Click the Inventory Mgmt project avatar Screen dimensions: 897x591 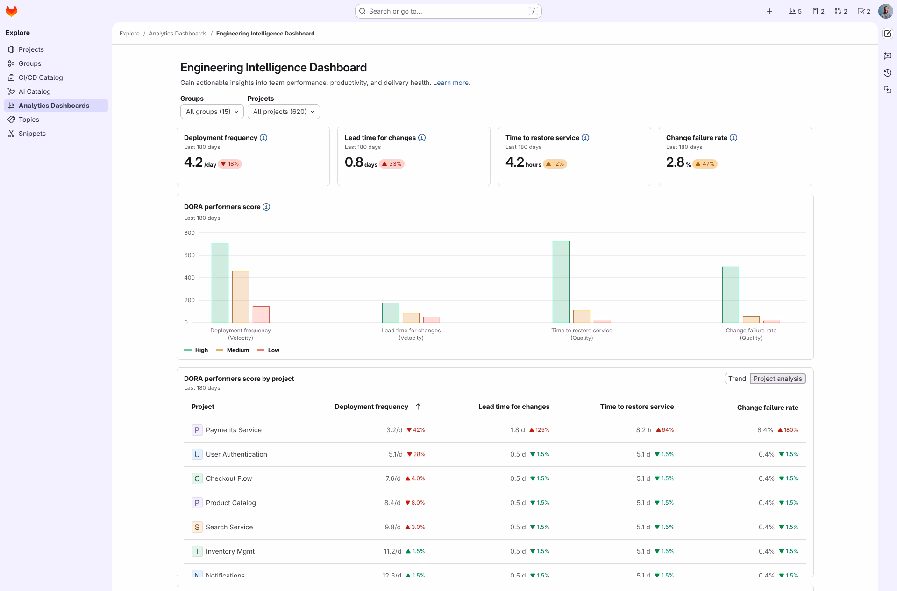[x=197, y=551]
